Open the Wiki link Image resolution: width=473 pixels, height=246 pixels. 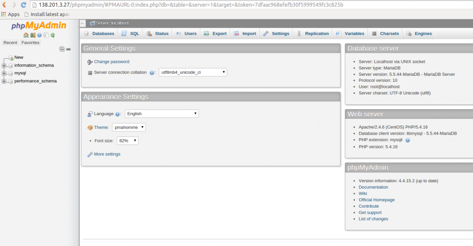[363, 193]
